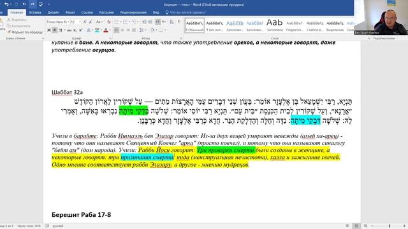The width and height of the screenshot is (408, 229).
Task: Switch to the Рассылки tab
Action: pos(106,13)
